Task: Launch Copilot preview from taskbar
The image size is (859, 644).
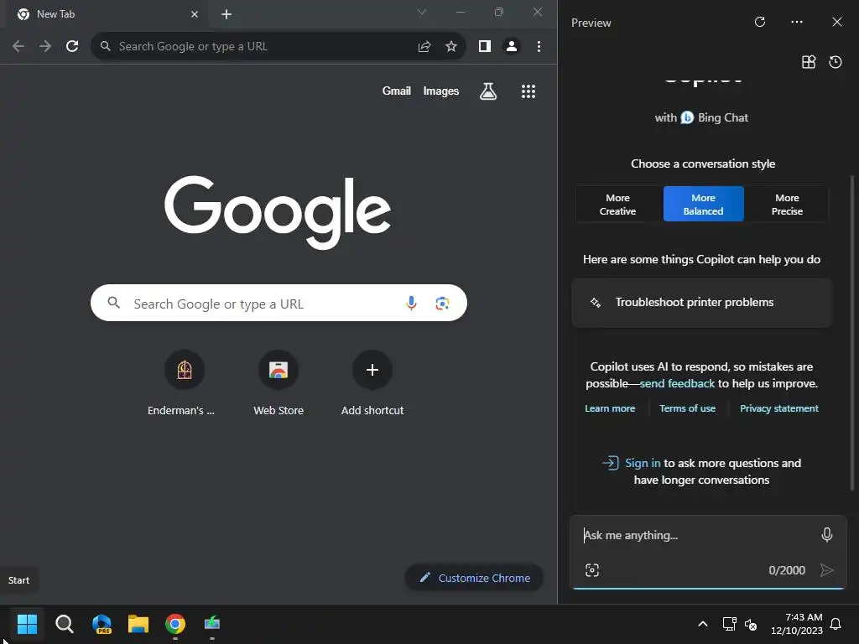Action: tap(102, 624)
